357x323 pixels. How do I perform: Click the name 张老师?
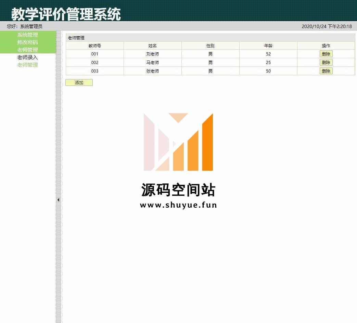coord(153,71)
